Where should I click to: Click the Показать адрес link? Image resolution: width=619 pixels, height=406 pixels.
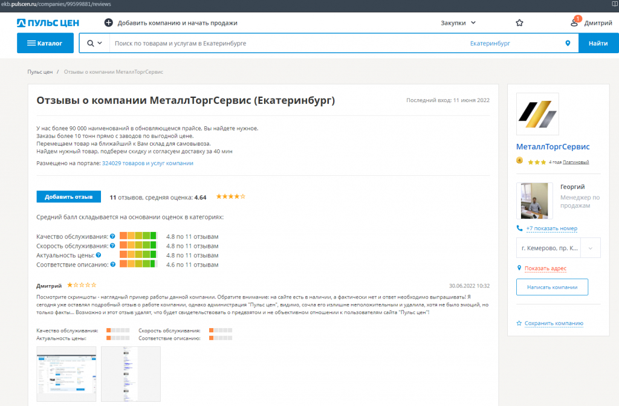click(545, 268)
